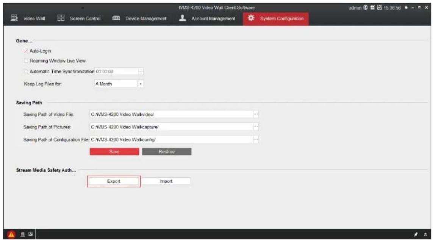
Task: Switch to Screen Control tab
Action: point(79,19)
